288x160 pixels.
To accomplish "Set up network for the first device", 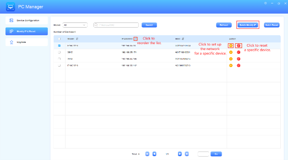I will click(231, 46).
